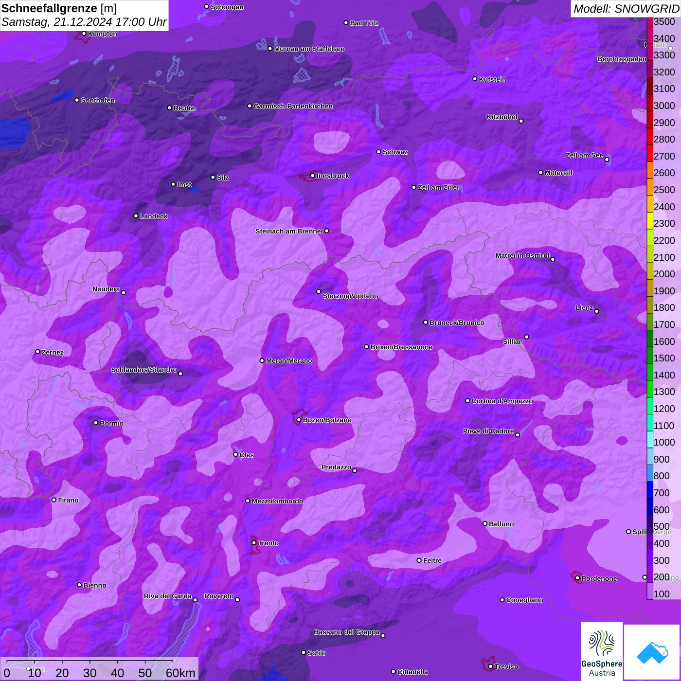This screenshot has height=681, width=681.
Task: Click the blue mountain snow logo
Action: tap(652, 652)
